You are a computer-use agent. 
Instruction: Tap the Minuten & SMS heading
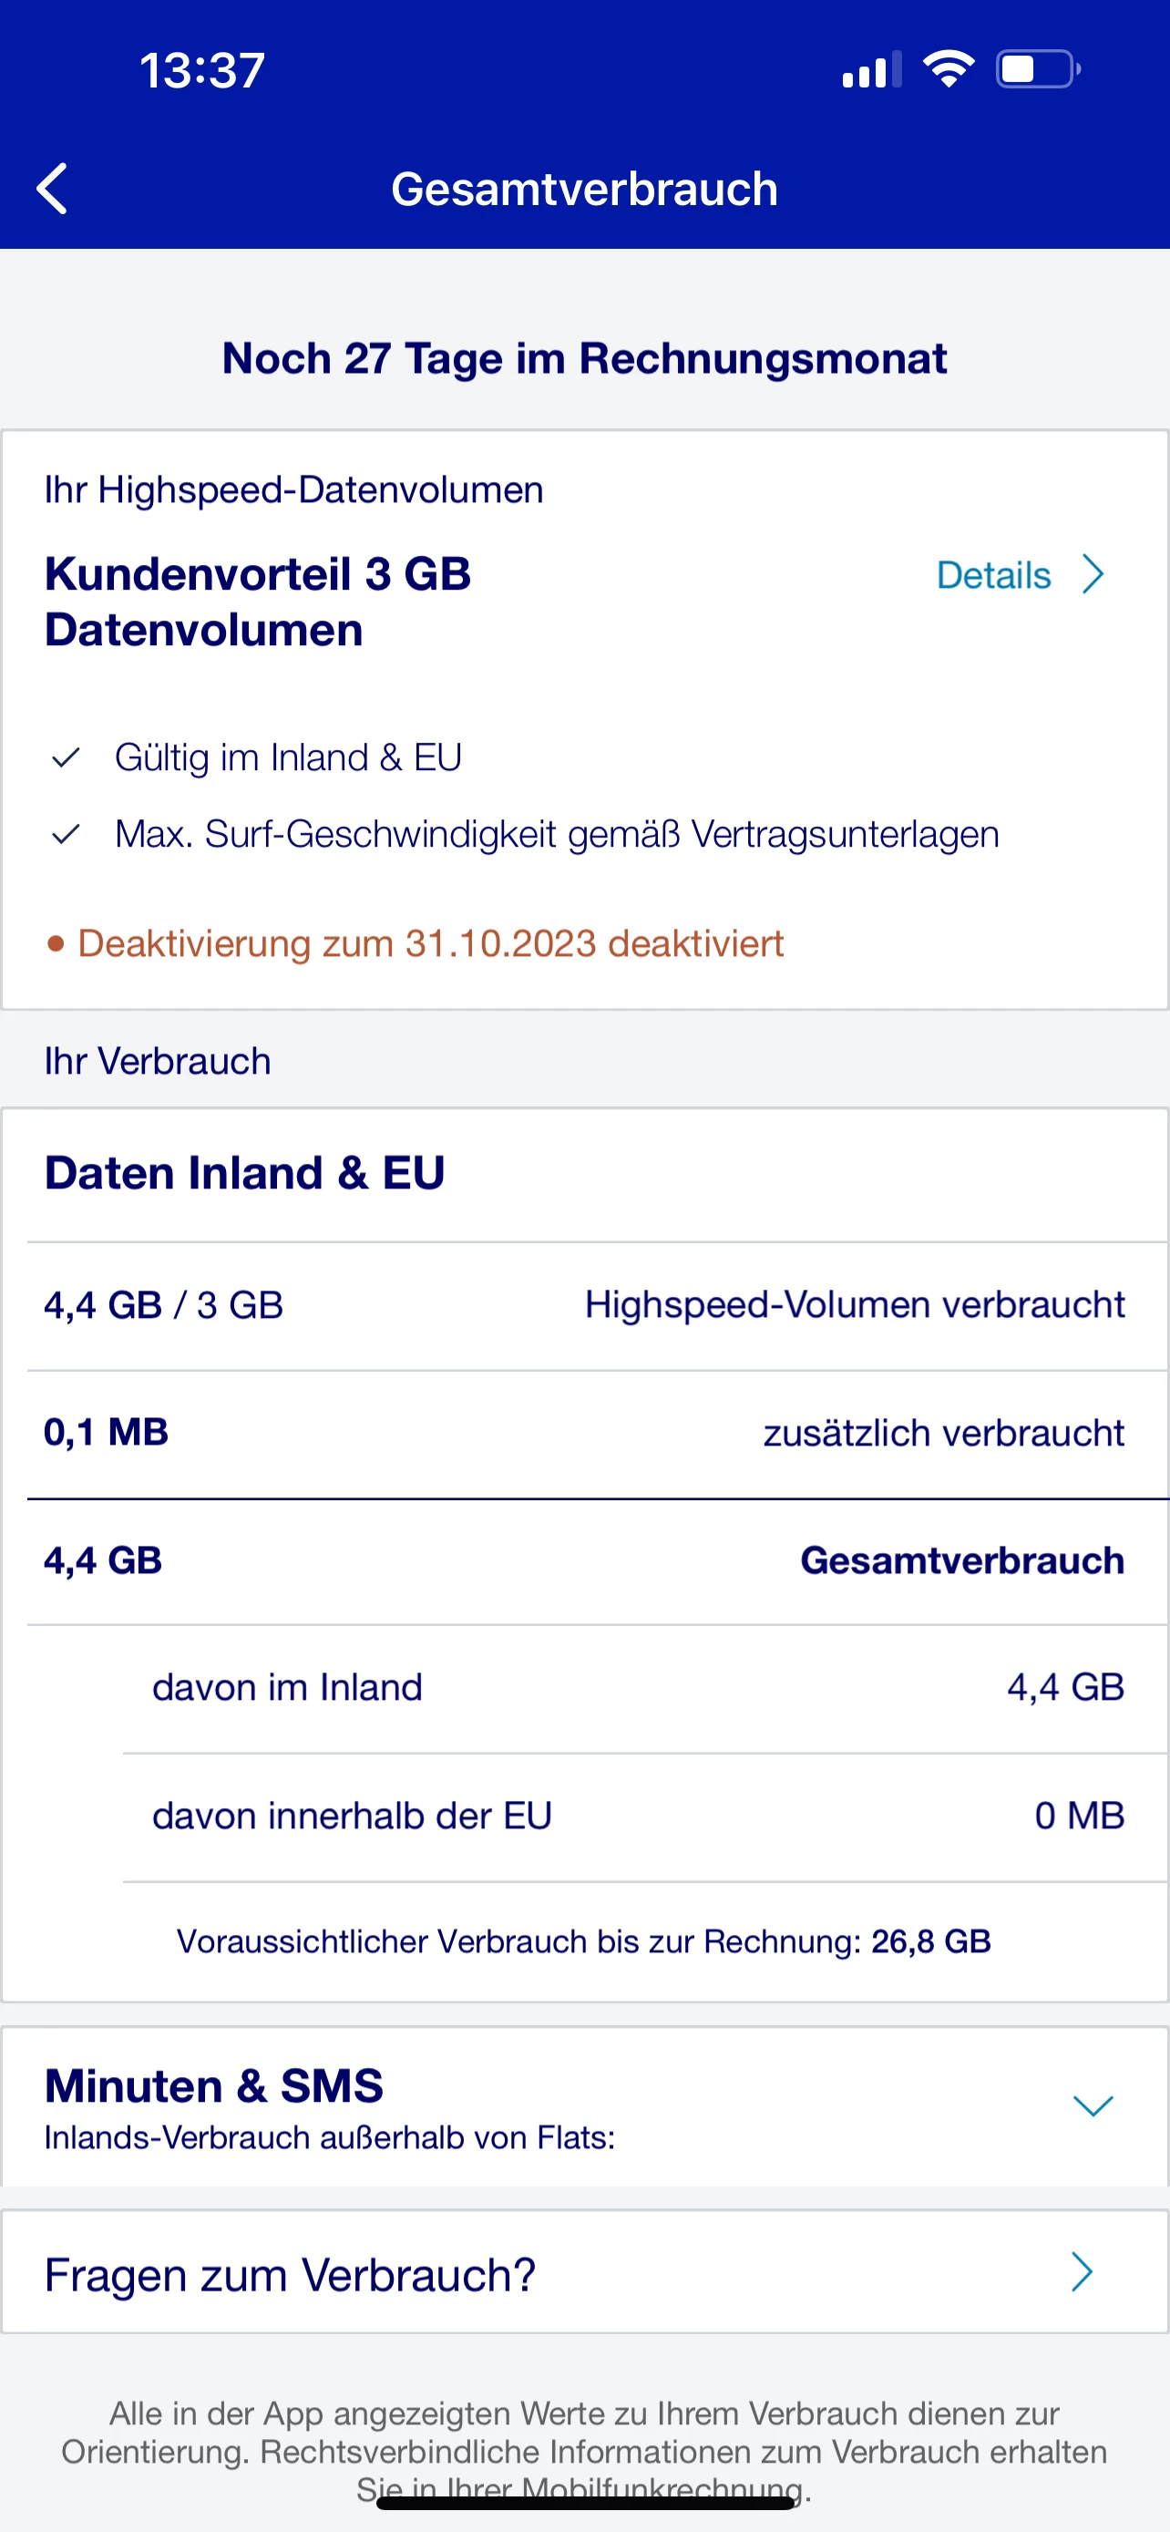coord(214,2085)
